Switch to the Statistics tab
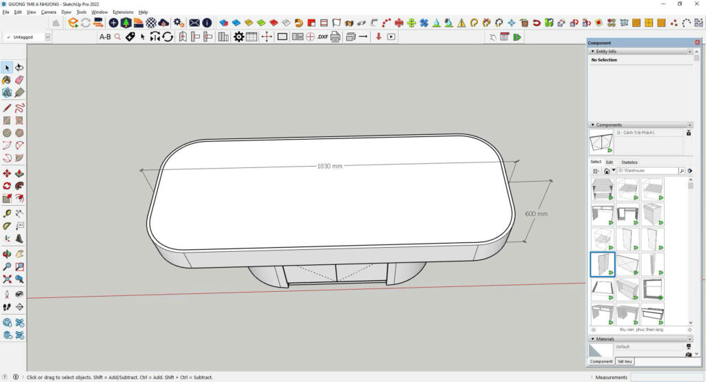Viewport: 706px width, 382px height. [x=629, y=162]
